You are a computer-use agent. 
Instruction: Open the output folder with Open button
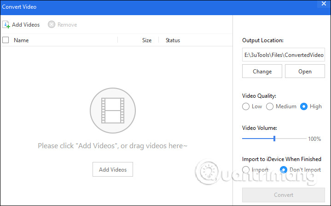[x=305, y=71]
